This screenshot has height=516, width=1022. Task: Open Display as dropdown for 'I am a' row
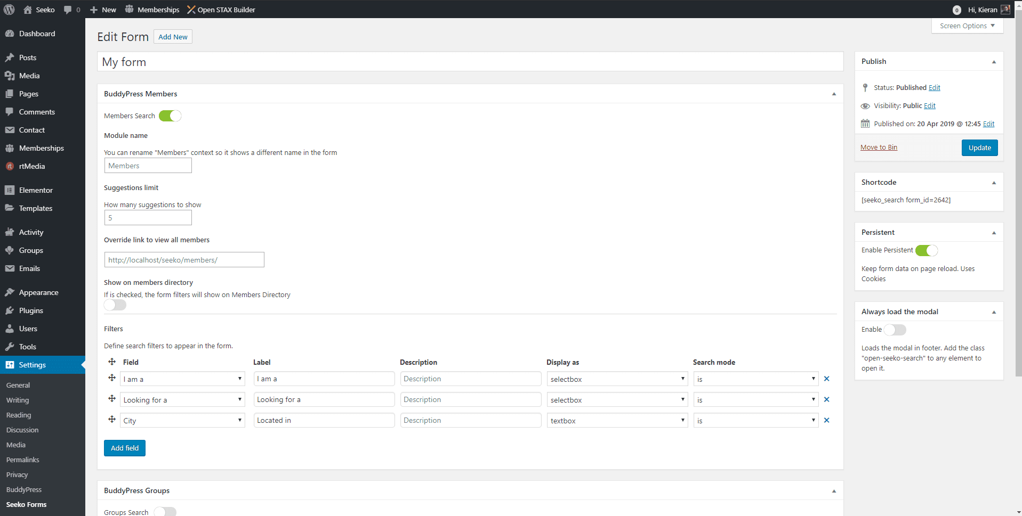pyautogui.click(x=617, y=379)
